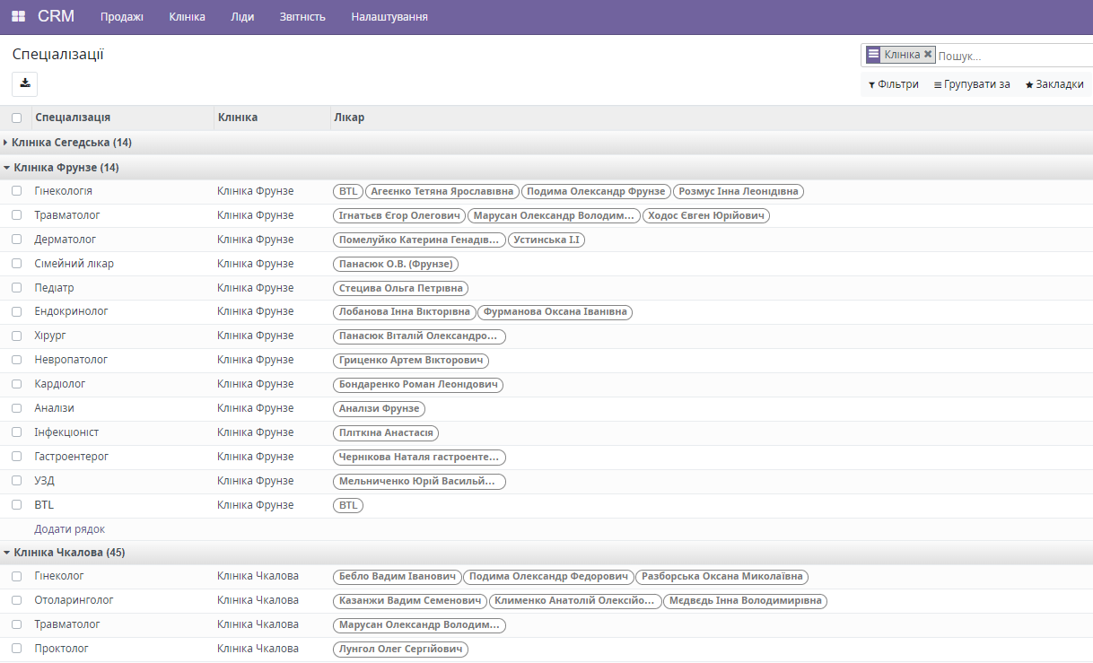Select the Кардіолог row checkbox
1093x663 pixels.
pyautogui.click(x=17, y=384)
